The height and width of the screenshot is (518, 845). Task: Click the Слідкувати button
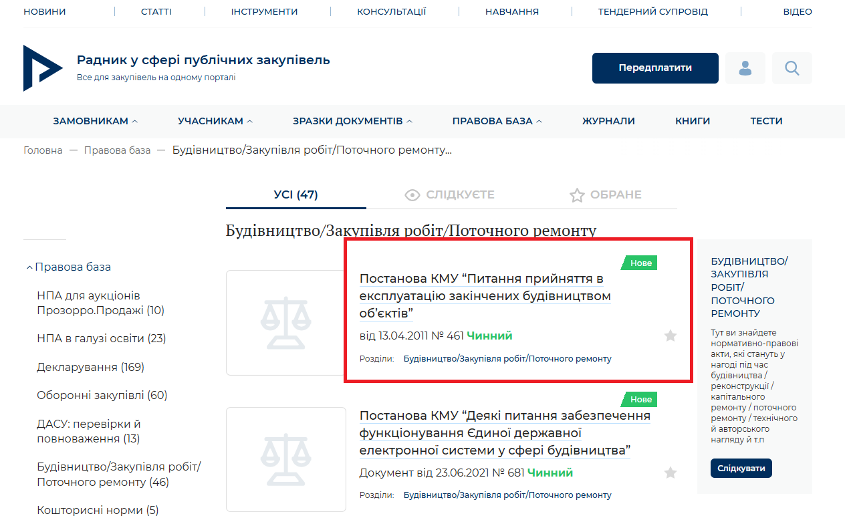coord(741,468)
